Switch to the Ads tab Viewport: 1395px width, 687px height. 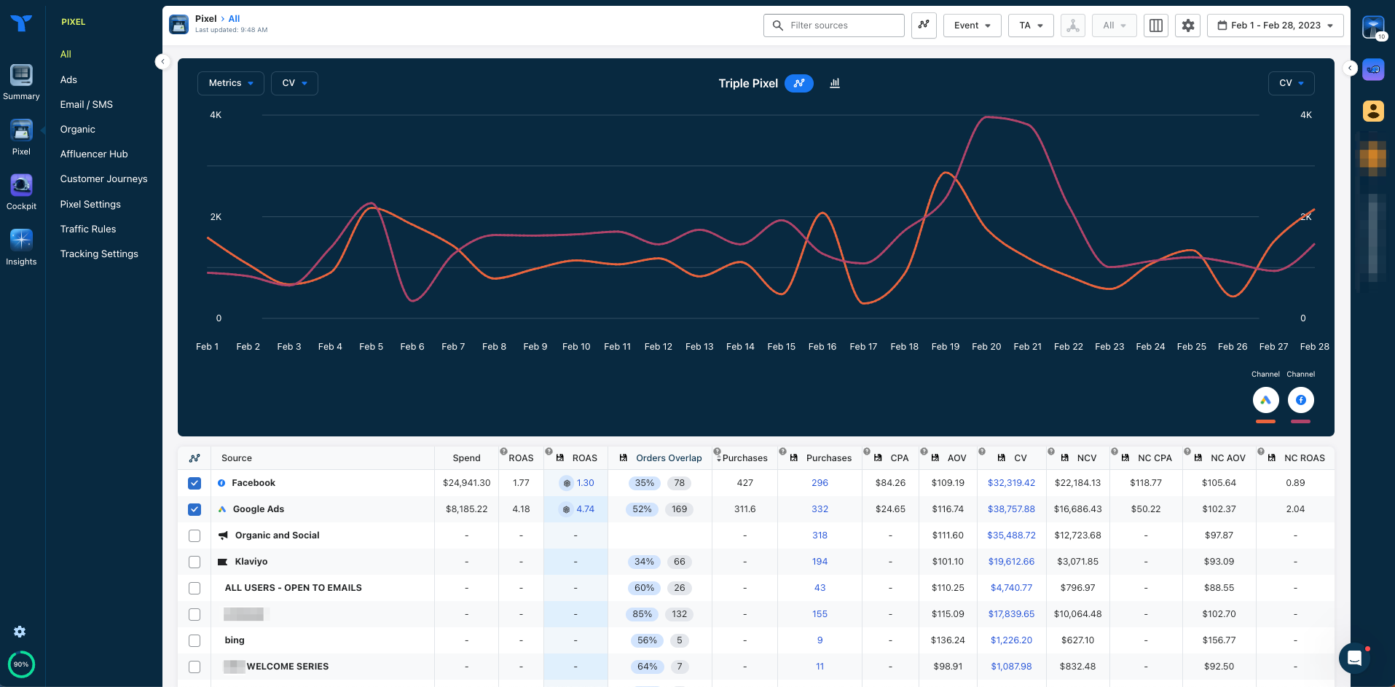[x=68, y=79]
